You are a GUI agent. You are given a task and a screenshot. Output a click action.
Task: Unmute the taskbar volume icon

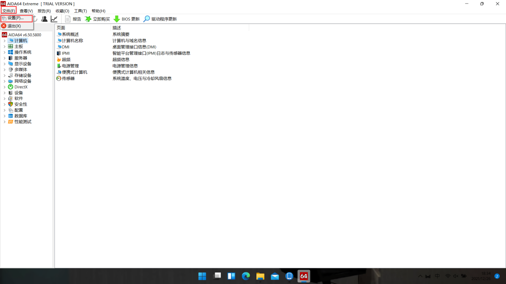[455, 276]
